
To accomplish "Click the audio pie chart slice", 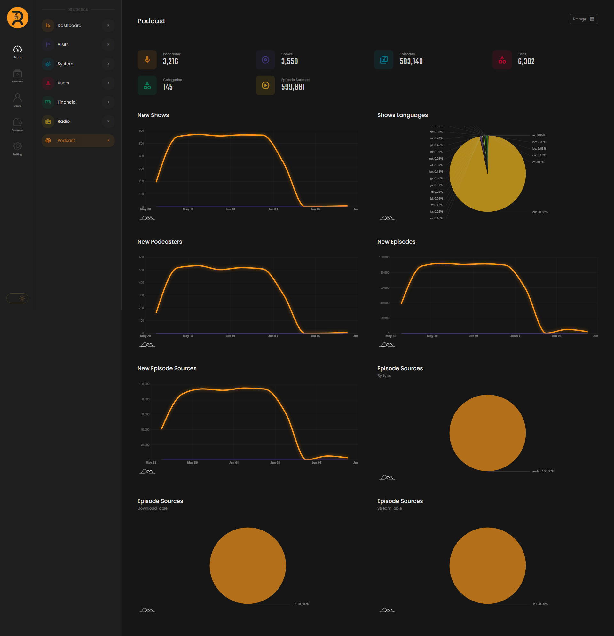I will click(x=487, y=433).
